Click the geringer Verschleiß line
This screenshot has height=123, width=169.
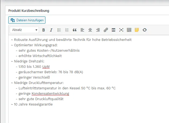33,78
